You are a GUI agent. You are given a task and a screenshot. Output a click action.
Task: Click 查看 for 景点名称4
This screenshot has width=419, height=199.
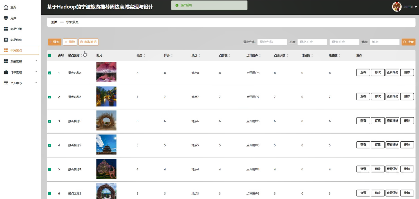pos(363,169)
